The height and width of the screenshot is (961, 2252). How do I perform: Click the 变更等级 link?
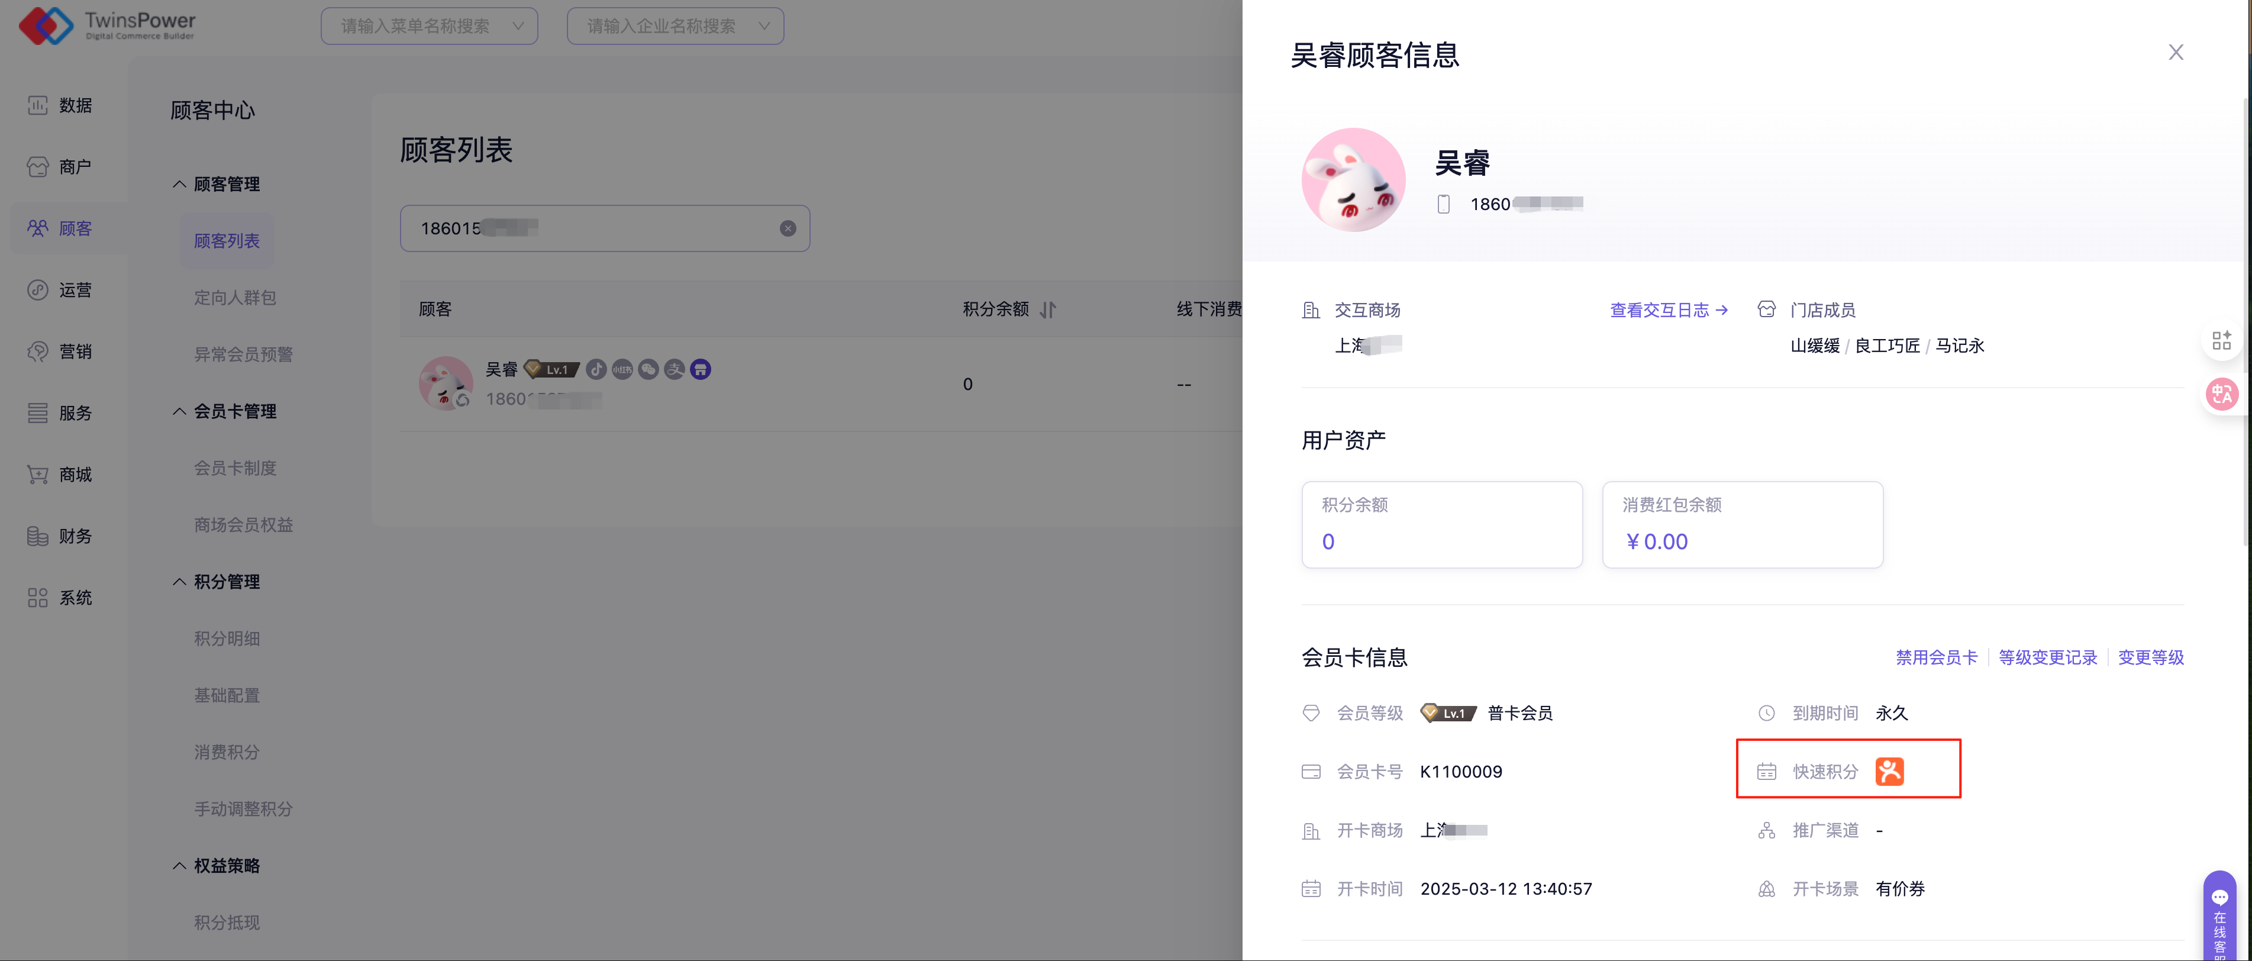[x=2150, y=657]
